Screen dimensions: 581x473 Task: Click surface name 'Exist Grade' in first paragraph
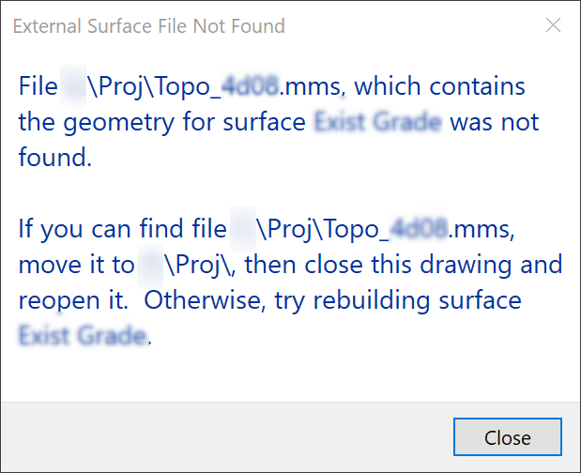click(x=378, y=122)
